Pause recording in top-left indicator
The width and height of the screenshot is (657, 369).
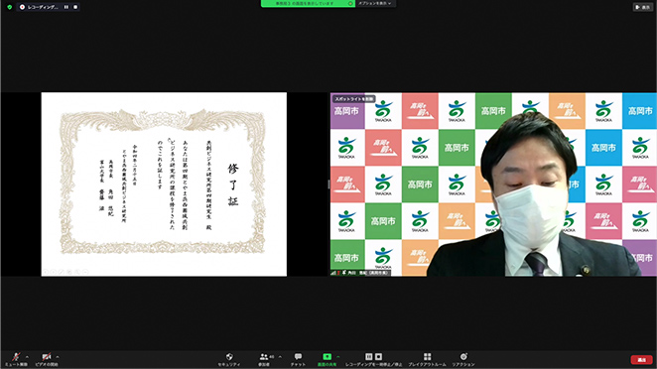click(x=66, y=7)
